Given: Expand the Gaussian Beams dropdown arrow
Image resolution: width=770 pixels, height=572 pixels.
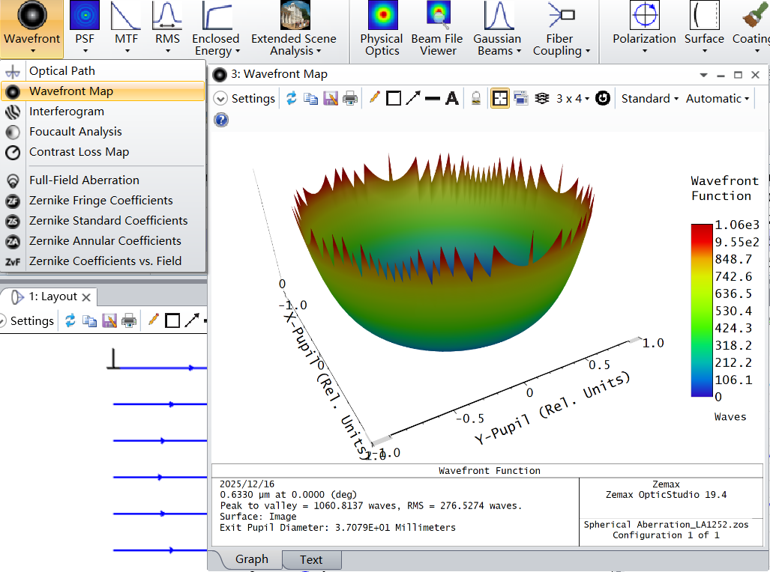Looking at the screenshot, I should click(519, 51).
